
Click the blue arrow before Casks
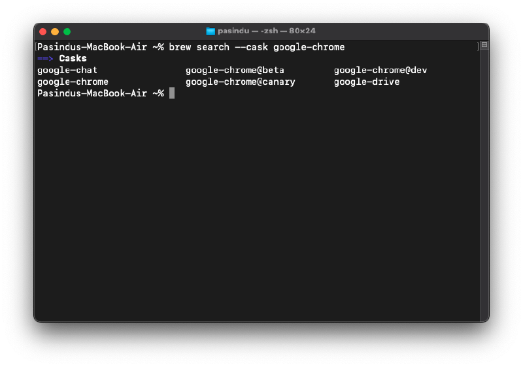(45, 59)
